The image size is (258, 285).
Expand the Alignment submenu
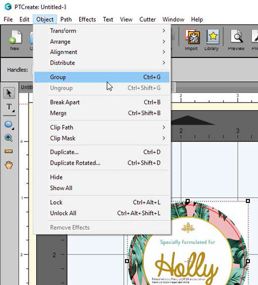(101, 52)
